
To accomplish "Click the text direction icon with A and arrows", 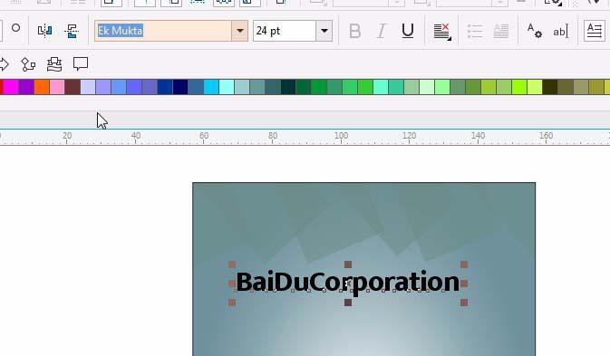I will 594,31.
